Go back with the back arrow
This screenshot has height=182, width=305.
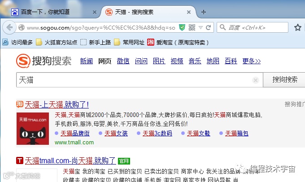pos(9,27)
